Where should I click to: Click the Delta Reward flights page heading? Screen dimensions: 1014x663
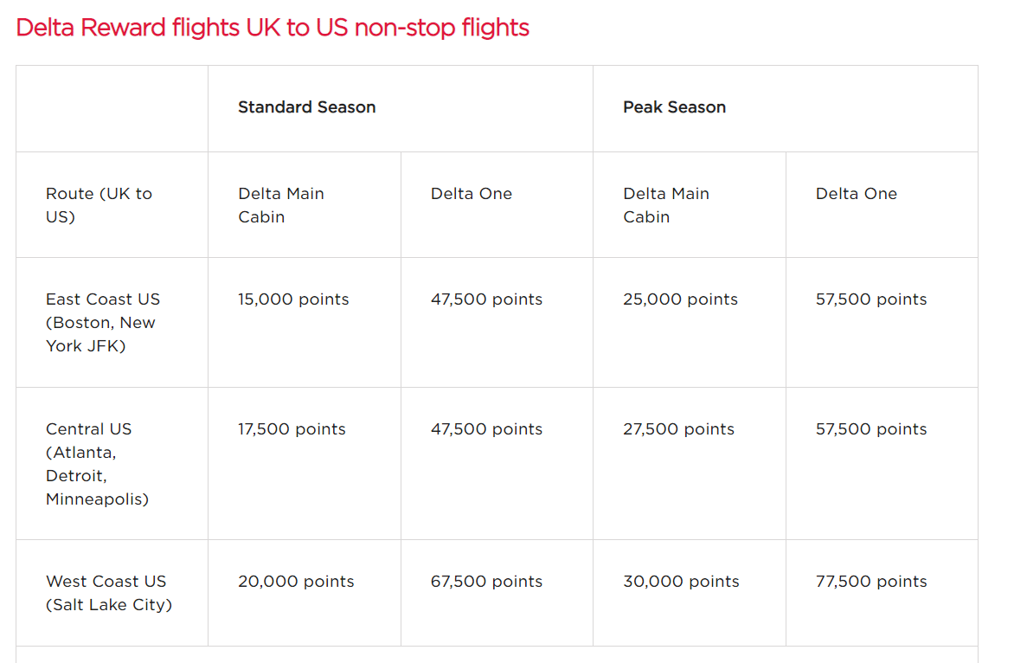[x=273, y=28]
